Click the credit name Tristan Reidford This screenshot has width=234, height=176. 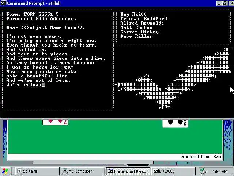144,19
